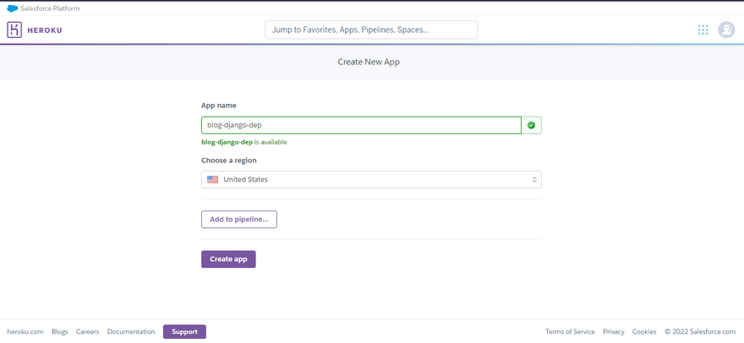This screenshot has height=343, width=744.
Task: Go to the Blogs footer link
Action: (60, 332)
